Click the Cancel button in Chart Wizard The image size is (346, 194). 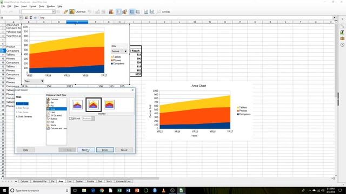click(x=124, y=150)
